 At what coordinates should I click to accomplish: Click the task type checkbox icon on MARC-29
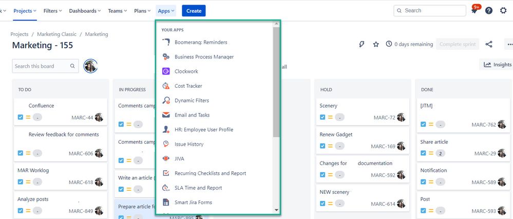pos(423,153)
